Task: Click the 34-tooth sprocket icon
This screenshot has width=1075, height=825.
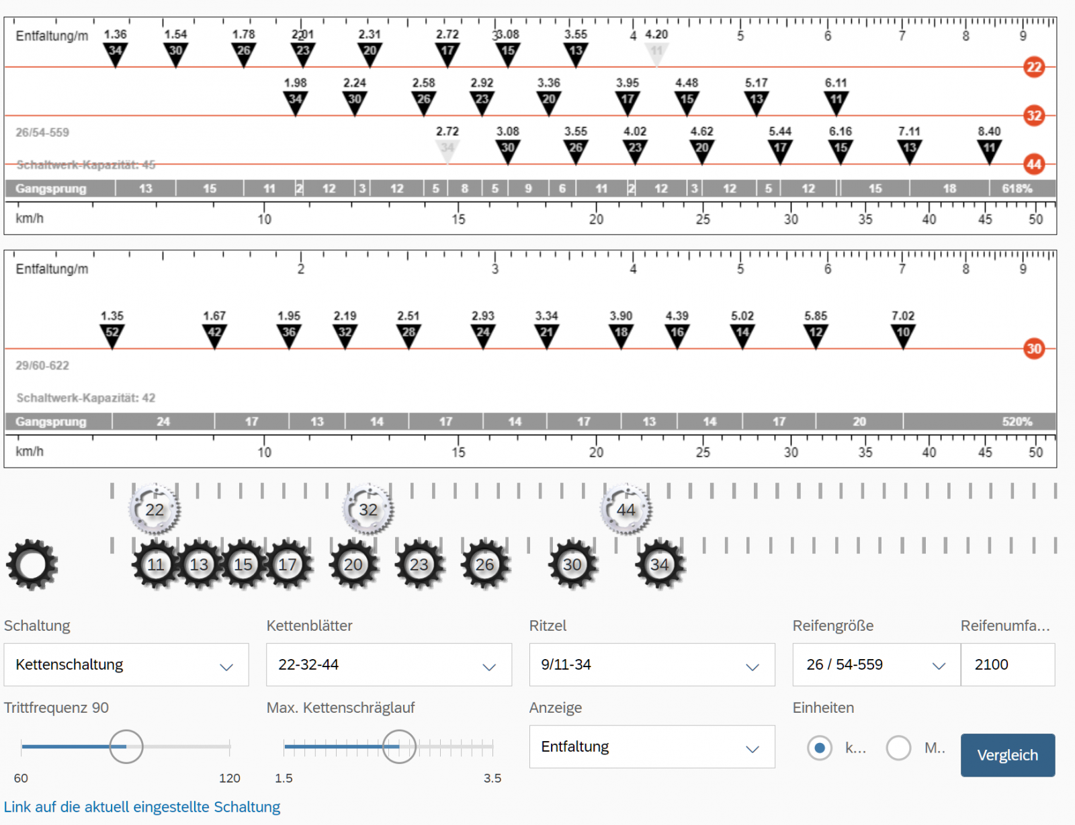Action: coord(659,565)
